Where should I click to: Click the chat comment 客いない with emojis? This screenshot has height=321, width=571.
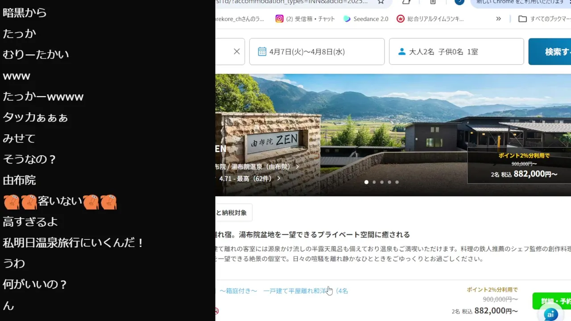click(x=60, y=202)
